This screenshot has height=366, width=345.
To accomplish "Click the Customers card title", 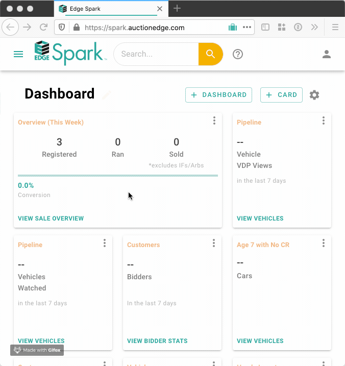I will pyautogui.click(x=143, y=245).
